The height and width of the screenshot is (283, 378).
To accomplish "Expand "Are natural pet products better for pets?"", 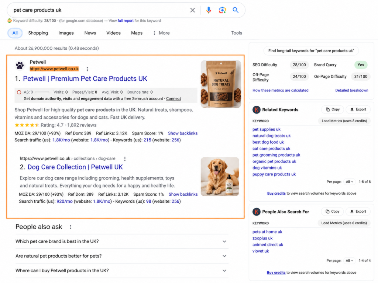I will (122, 256).
